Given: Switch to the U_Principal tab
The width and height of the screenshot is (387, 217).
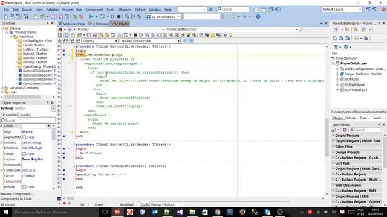Looking at the screenshot, I should pos(98,24).
